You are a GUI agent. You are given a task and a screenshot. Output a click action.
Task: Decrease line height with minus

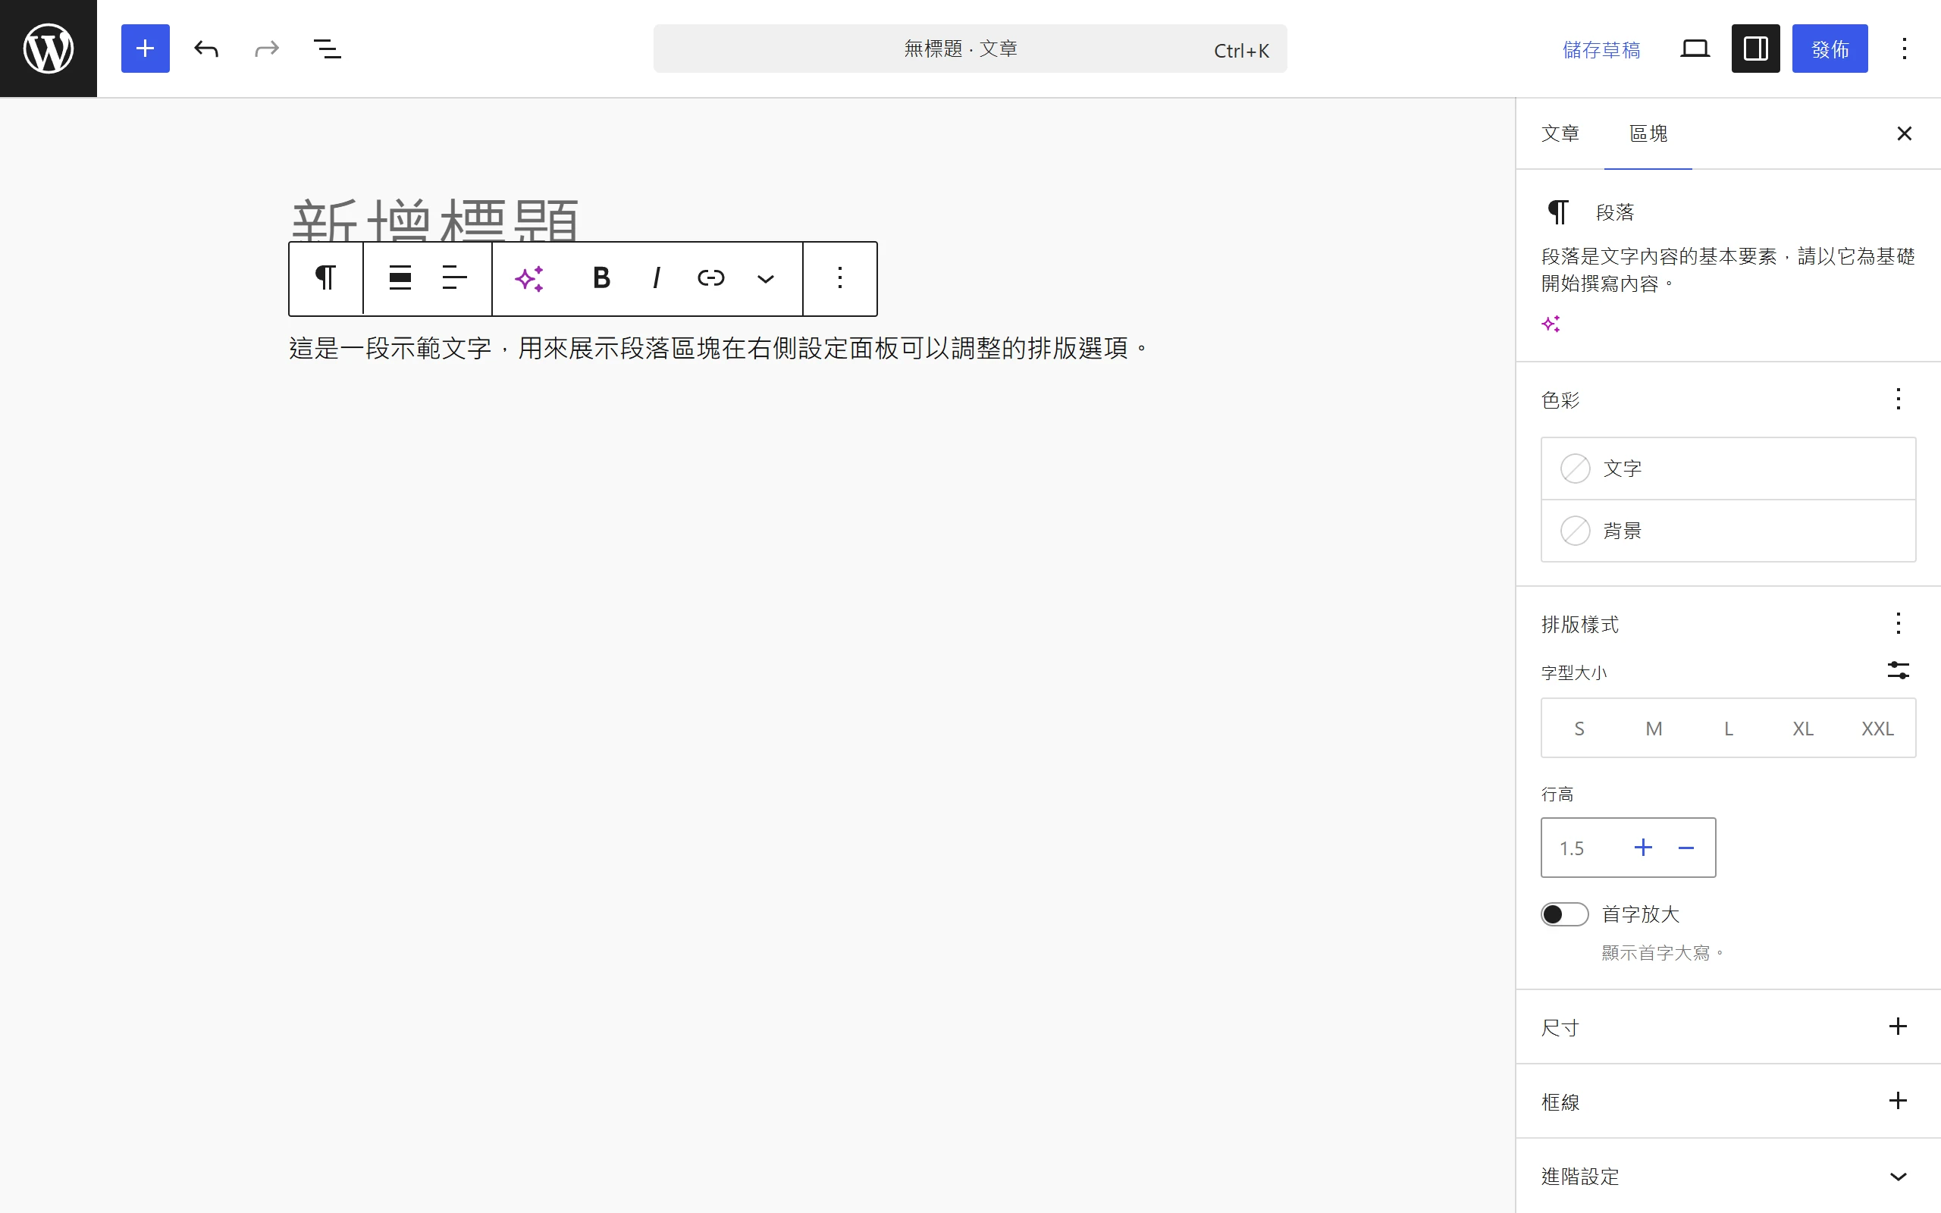tap(1686, 848)
